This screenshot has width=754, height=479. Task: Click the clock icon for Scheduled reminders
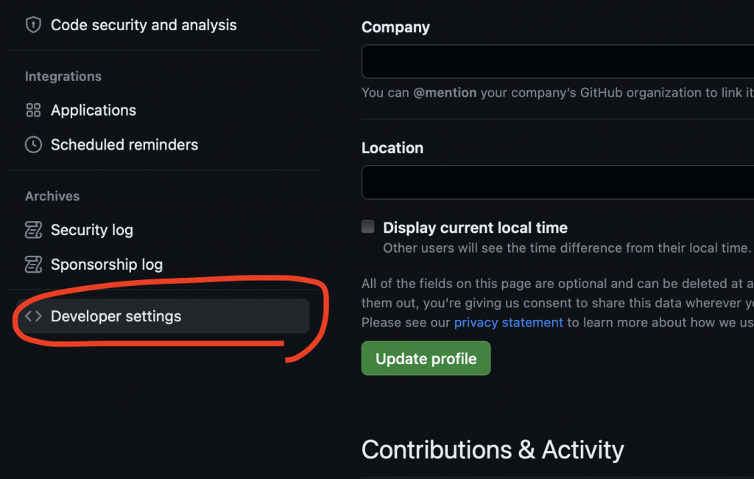(33, 145)
